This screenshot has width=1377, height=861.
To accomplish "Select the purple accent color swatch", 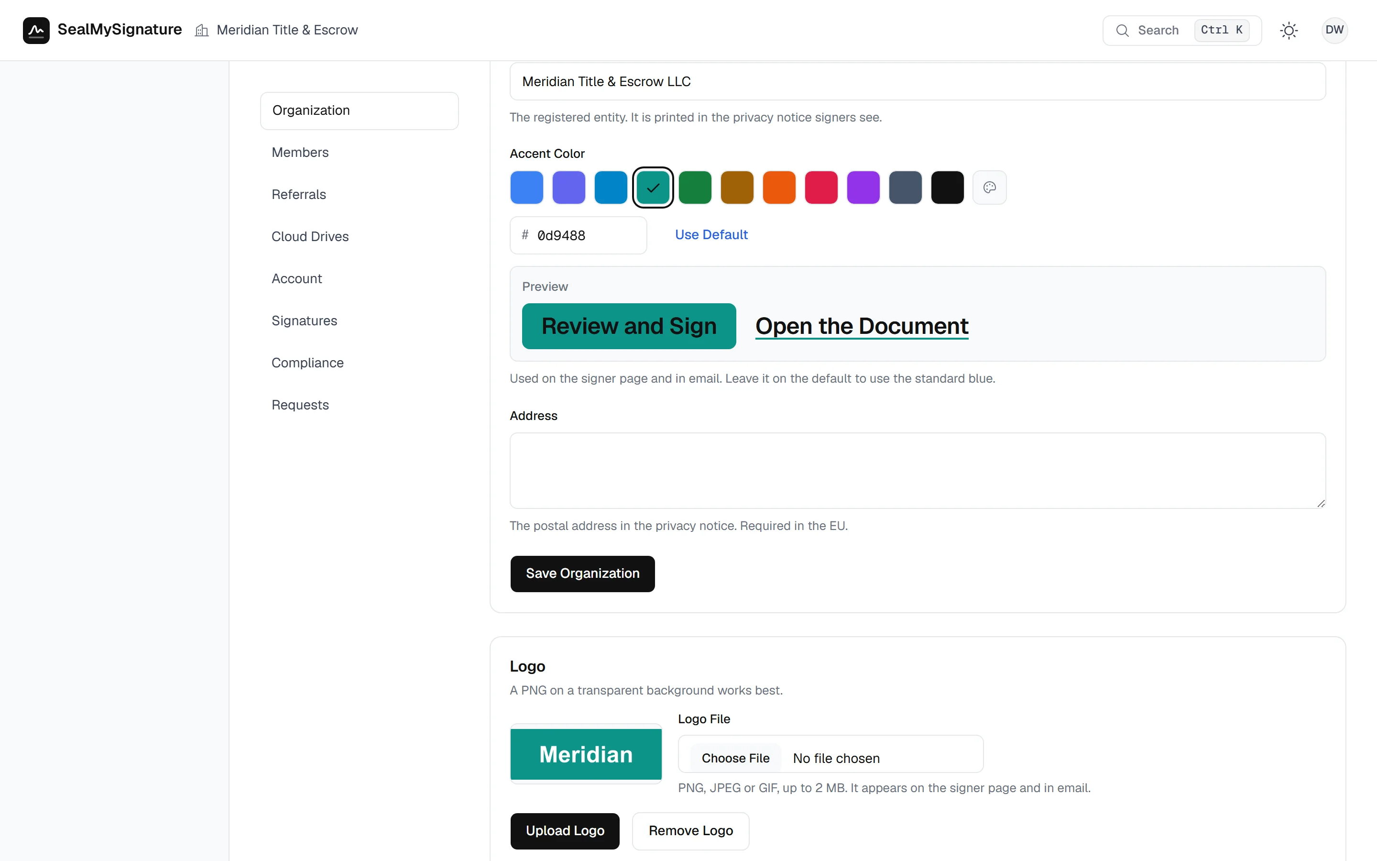I will pos(864,188).
